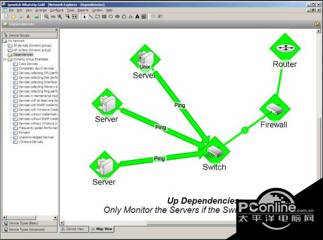Click the Copy toolbar icon

click(x=153, y=17)
